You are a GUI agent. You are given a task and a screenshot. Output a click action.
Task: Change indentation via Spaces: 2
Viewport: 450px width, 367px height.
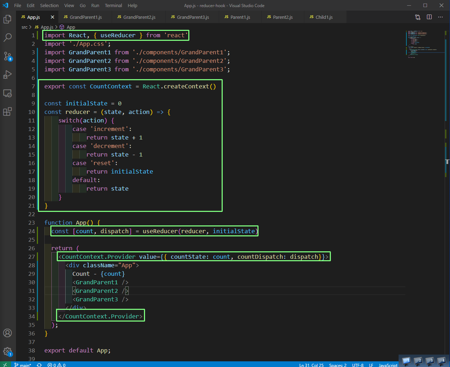338,365
